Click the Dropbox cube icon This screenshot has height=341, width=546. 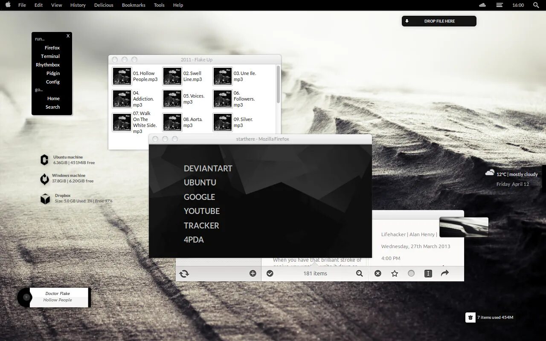(45, 199)
